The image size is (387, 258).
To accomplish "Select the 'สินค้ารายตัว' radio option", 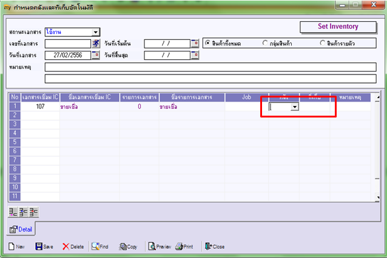I will [x=322, y=43].
